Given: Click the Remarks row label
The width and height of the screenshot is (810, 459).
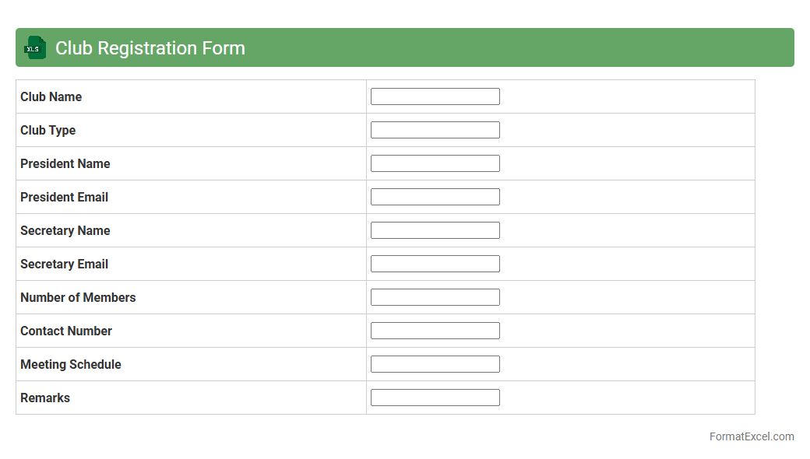Looking at the screenshot, I should click(45, 398).
